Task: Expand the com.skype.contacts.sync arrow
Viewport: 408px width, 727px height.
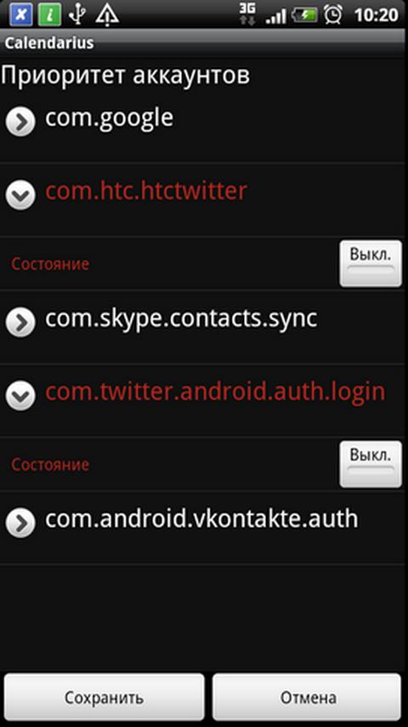Action: pos(20,322)
